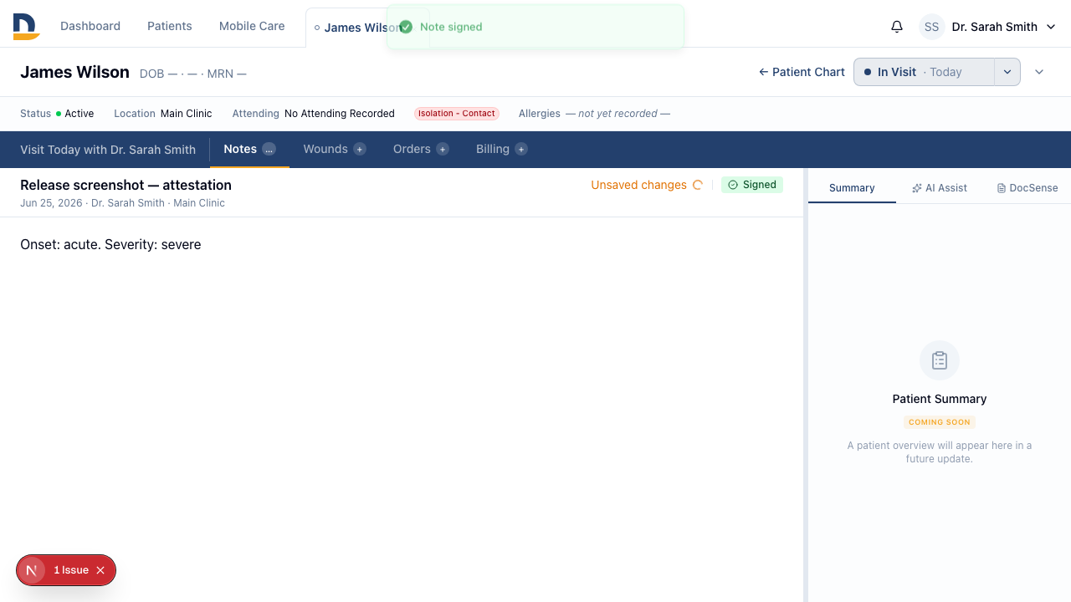Switch to the Wounds tab

335,149
